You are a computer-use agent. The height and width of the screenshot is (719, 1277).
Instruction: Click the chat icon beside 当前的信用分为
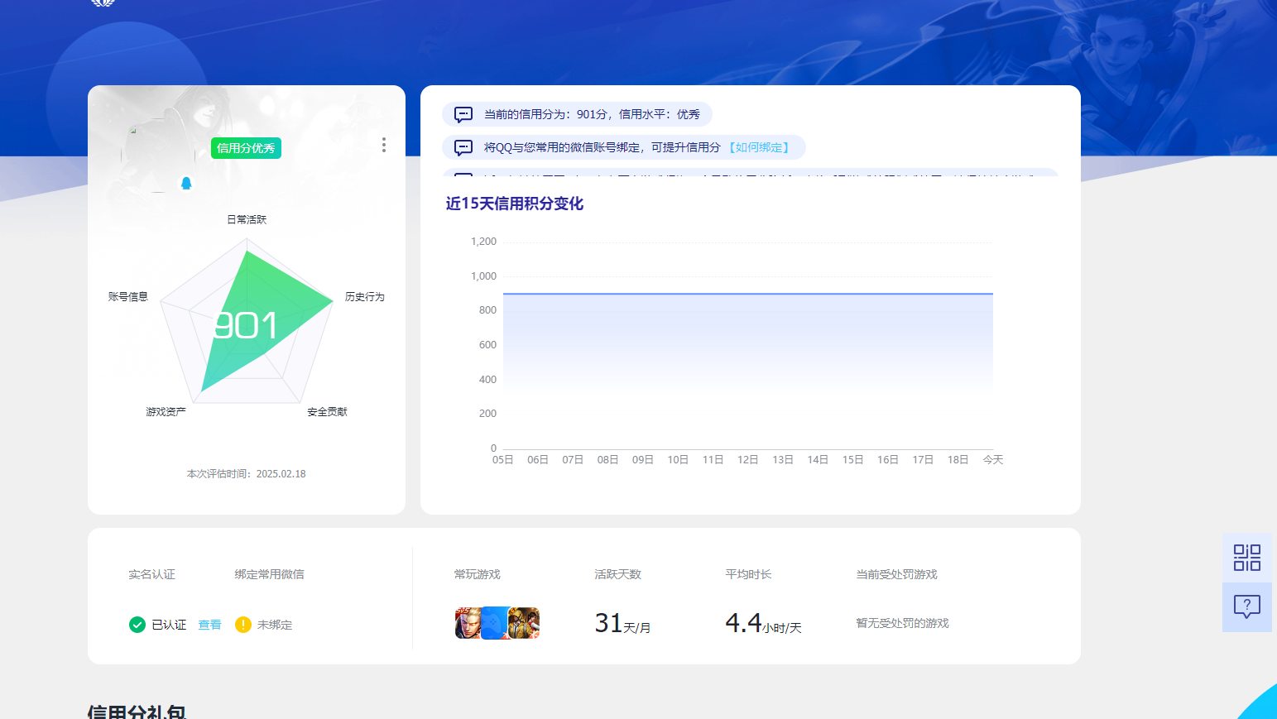463,114
